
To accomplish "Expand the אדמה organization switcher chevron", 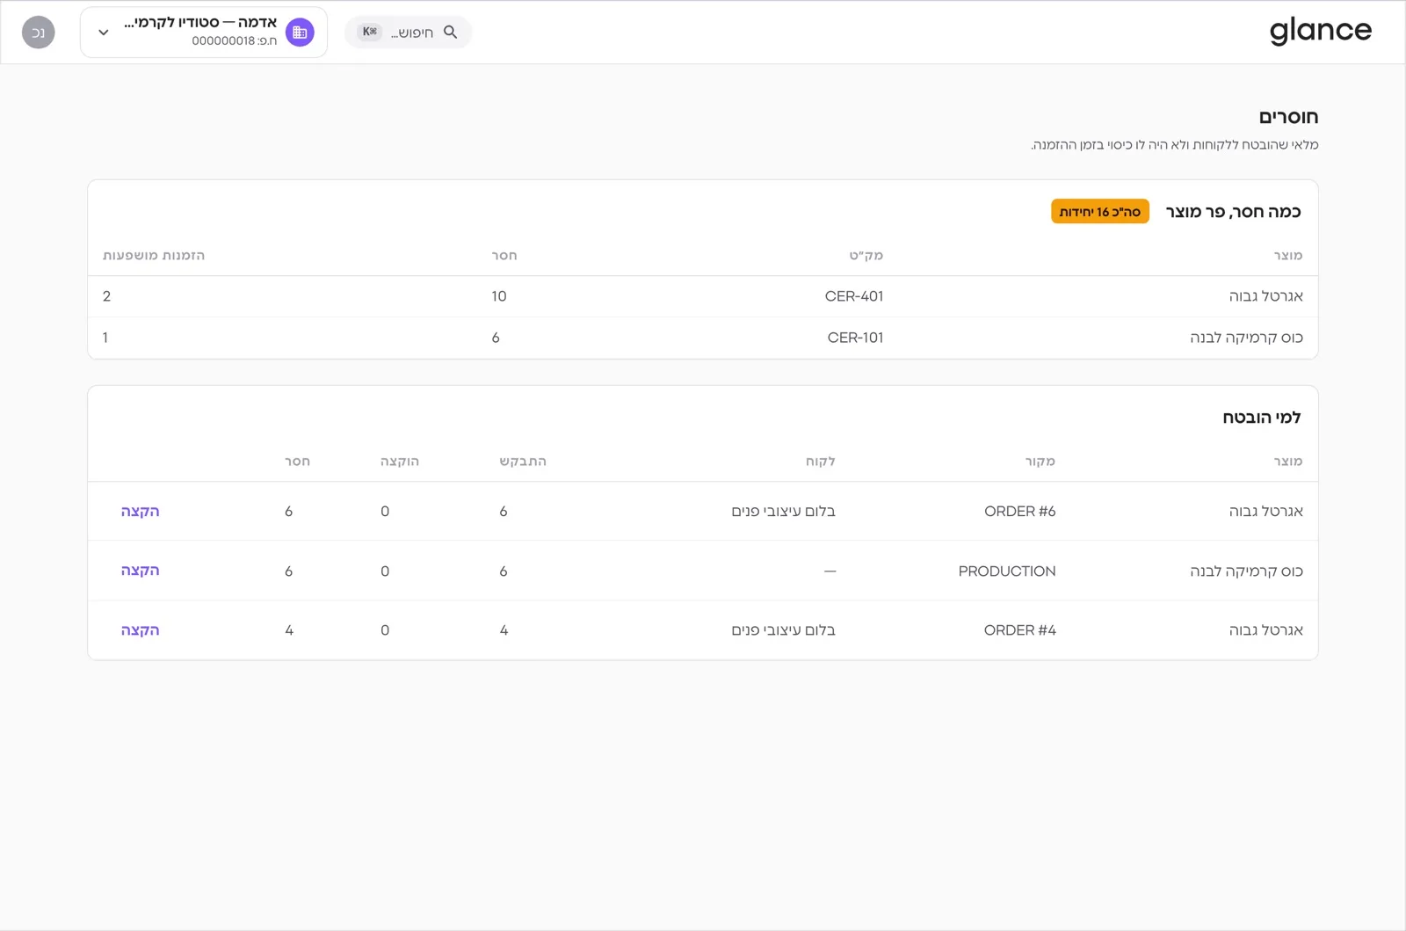I will pos(104,33).
